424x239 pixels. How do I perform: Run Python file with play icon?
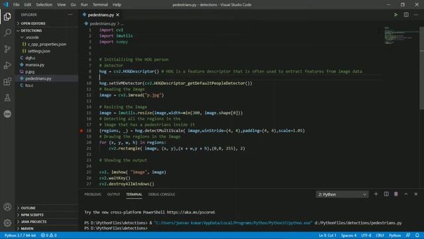[396, 15]
